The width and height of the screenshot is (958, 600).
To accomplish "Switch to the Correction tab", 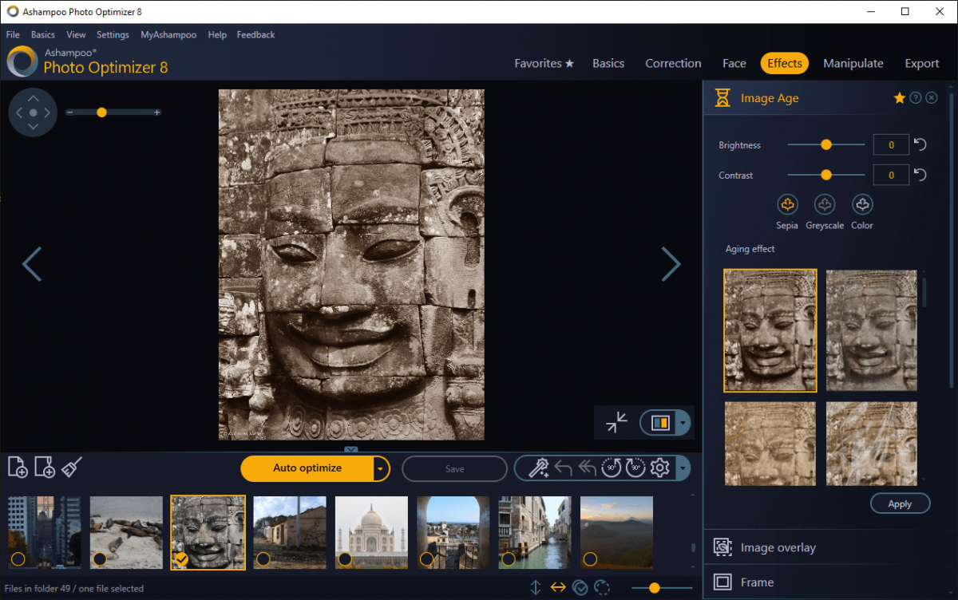I will 673,63.
